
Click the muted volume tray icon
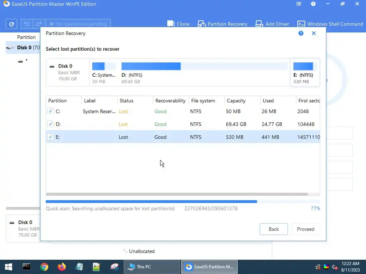coord(335,267)
